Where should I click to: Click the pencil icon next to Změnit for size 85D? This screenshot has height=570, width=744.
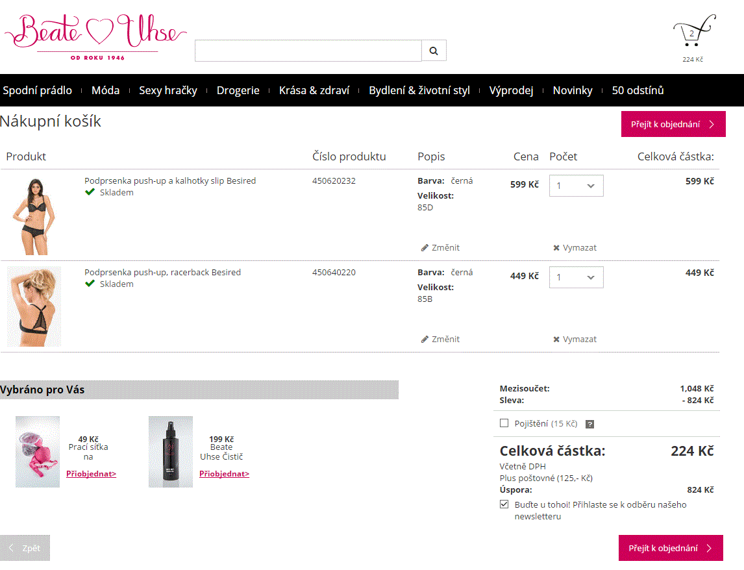coord(425,248)
